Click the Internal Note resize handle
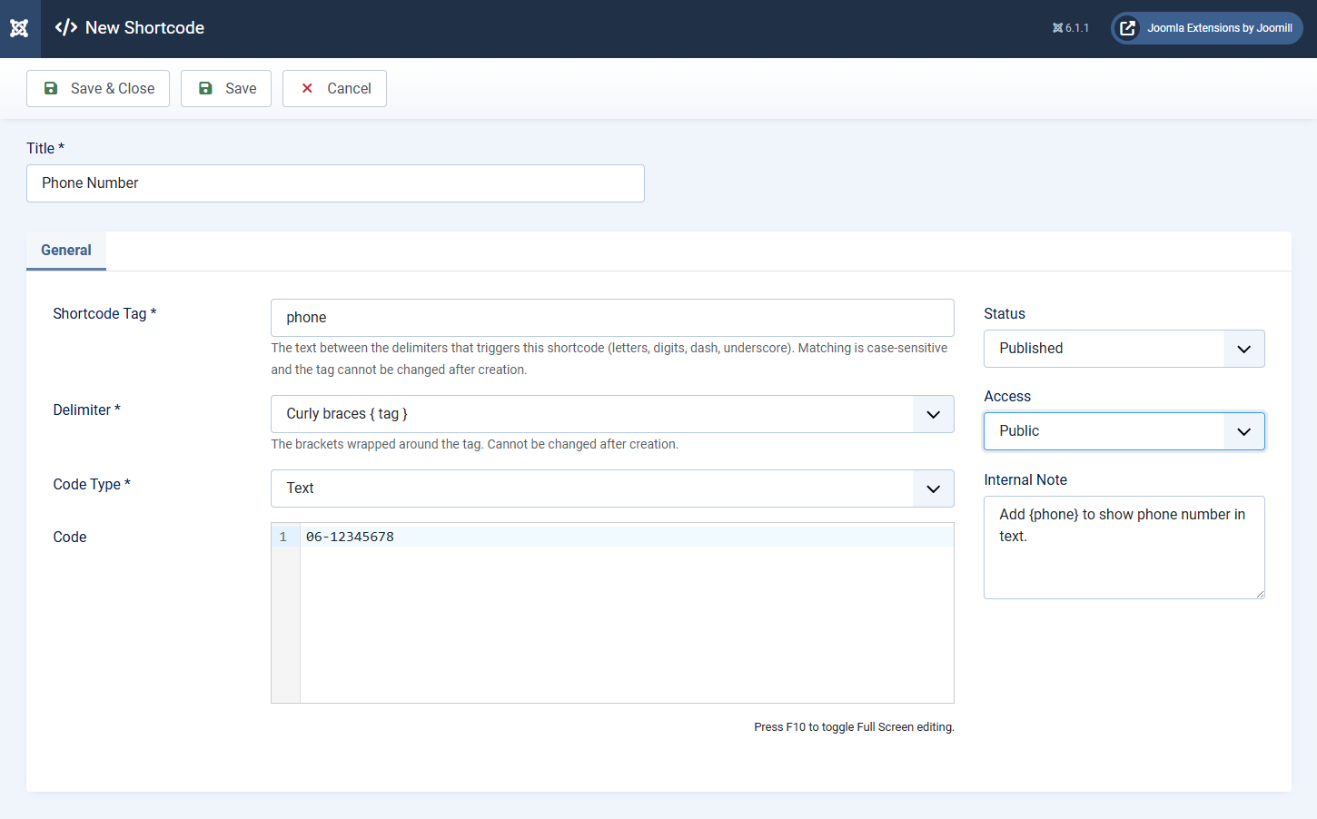The height and width of the screenshot is (819, 1317). click(x=1260, y=594)
